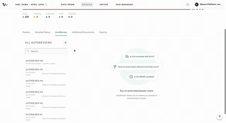Viewport: 226px width, 123px height.
Task: Click 'Custom review' label under AutoReview #6
Action: (49, 64)
